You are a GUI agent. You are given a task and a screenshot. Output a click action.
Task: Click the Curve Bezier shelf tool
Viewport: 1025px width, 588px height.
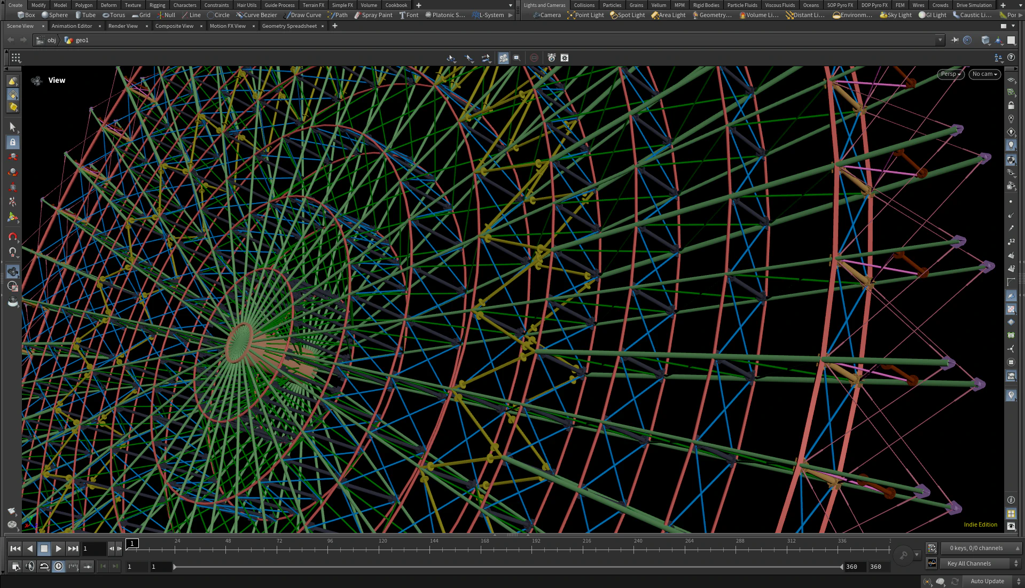[x=256, y=15]
